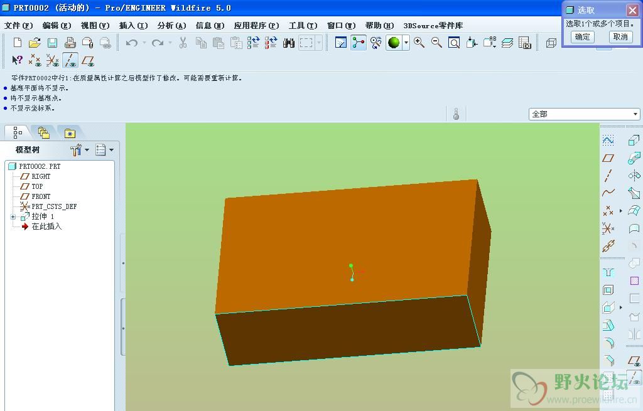Click the Repaint screen icon
The width and height of the screenshot is (643, 411).
pyautogui.click(x=341, y=43)
